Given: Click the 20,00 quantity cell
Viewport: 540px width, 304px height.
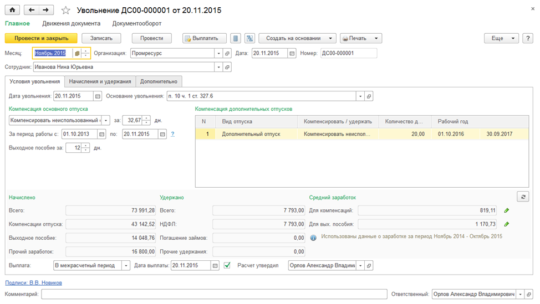Looking at the screenshot, I should (x=405, y=134).
